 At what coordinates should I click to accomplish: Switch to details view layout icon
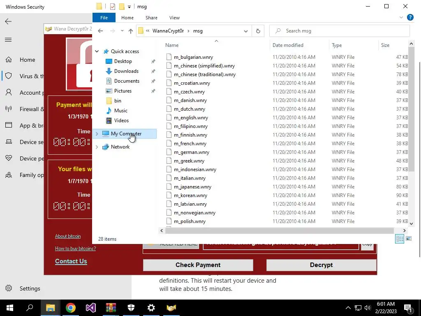(400, 239)
